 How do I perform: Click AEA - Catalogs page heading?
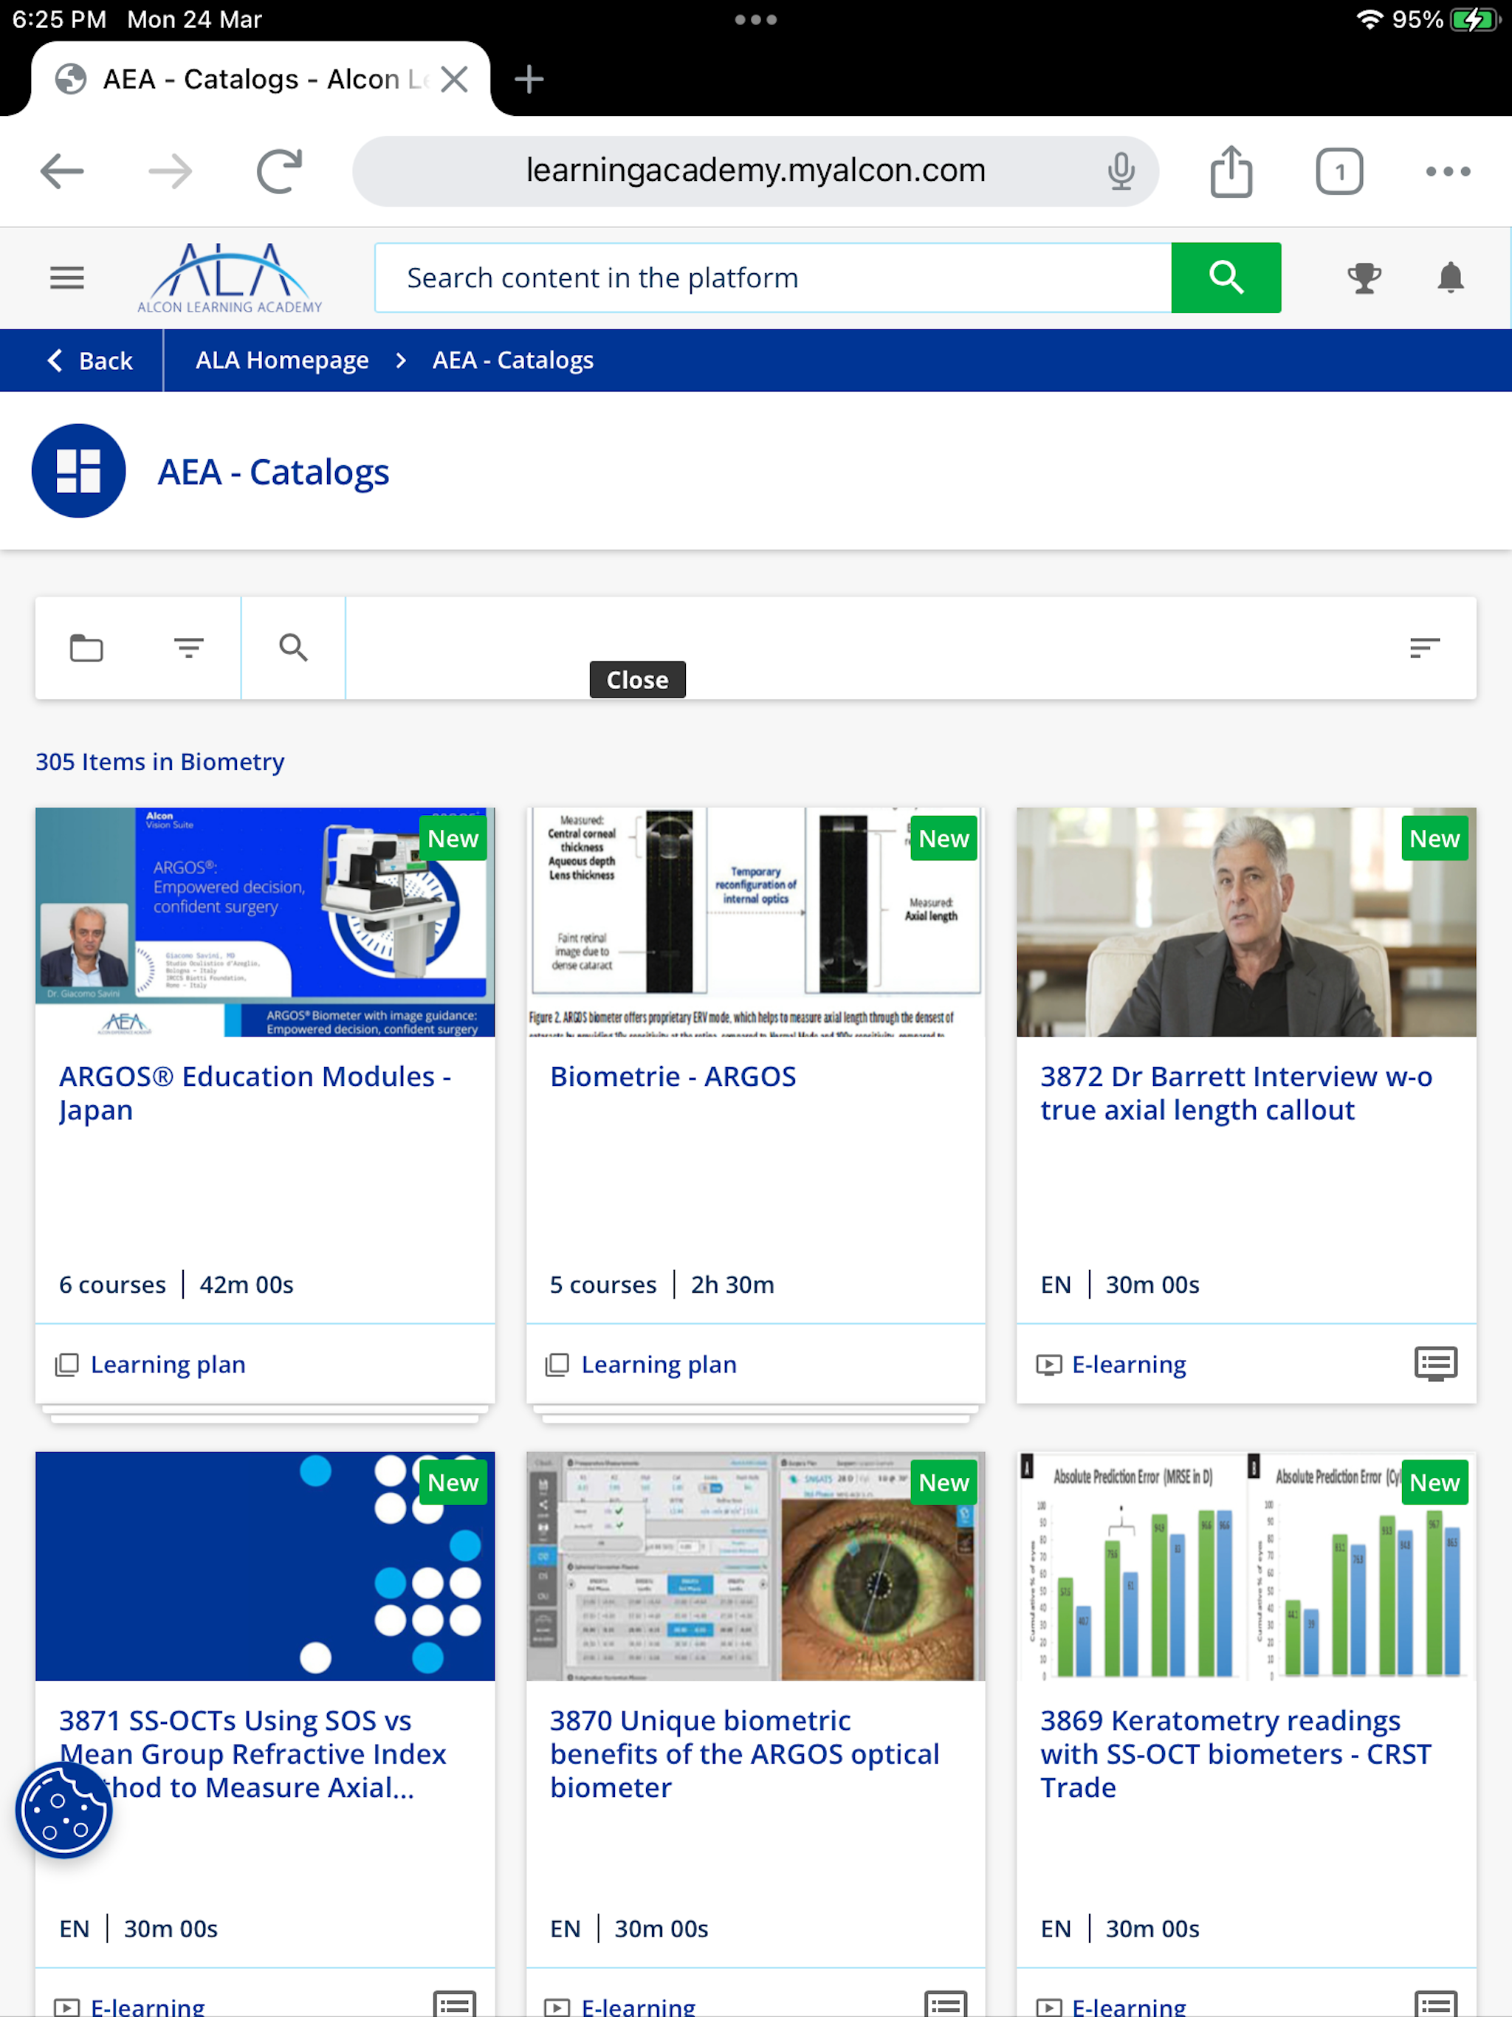pos(274,472)
